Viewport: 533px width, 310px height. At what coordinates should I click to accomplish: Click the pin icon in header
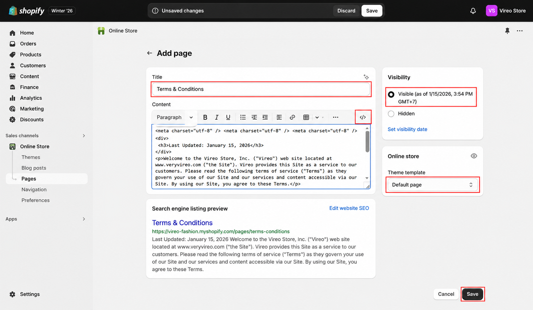click(x=507, y=31)
